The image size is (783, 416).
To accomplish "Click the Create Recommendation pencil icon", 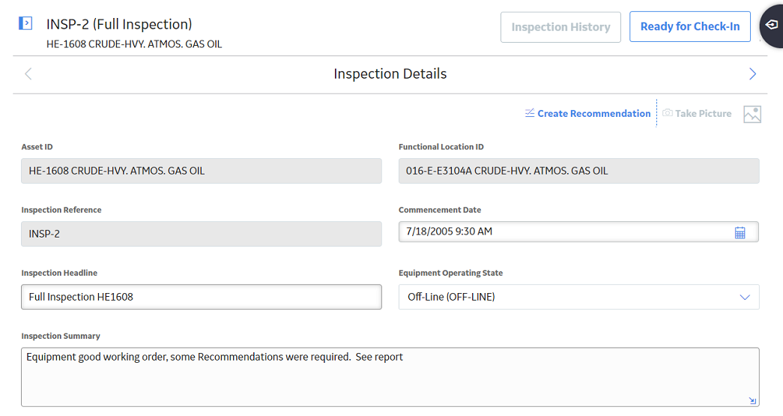I will (x=530, y=113).
